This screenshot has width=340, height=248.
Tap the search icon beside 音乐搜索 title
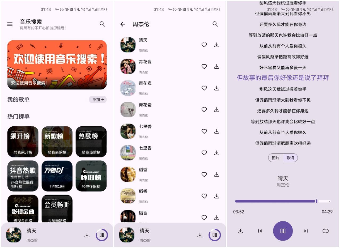coord(102,24)
